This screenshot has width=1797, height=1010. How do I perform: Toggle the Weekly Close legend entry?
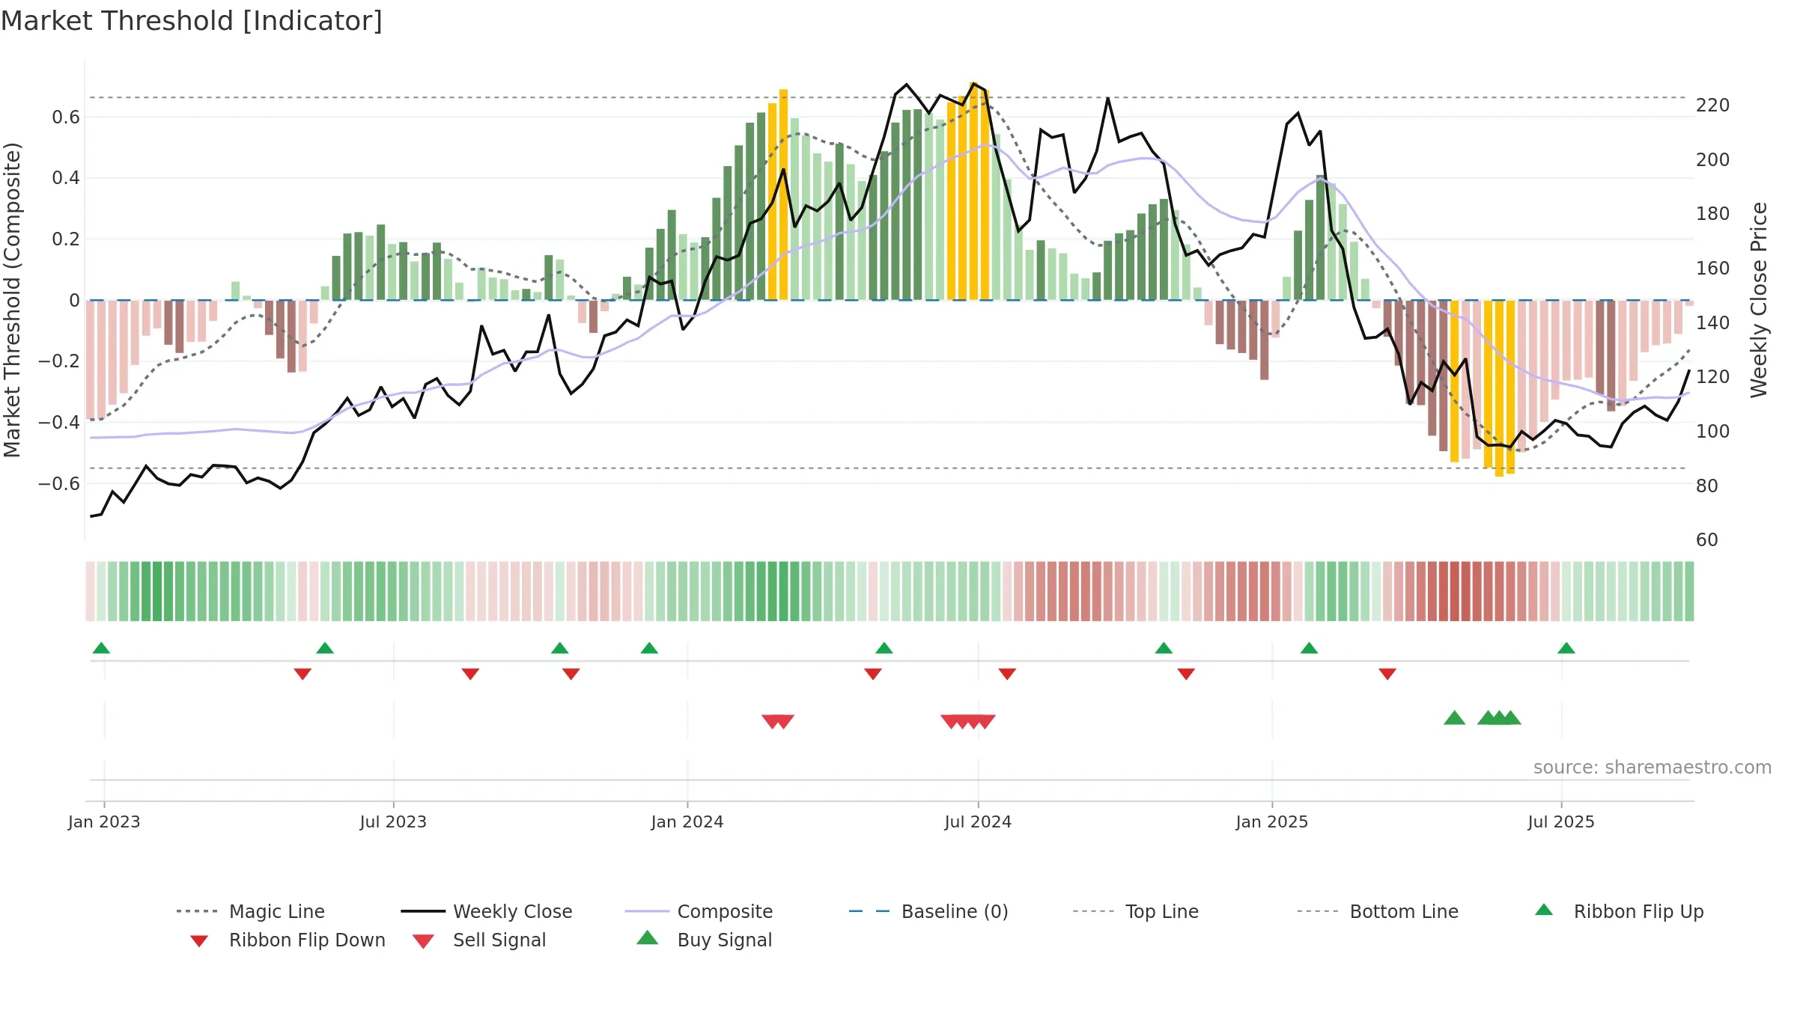487,911
